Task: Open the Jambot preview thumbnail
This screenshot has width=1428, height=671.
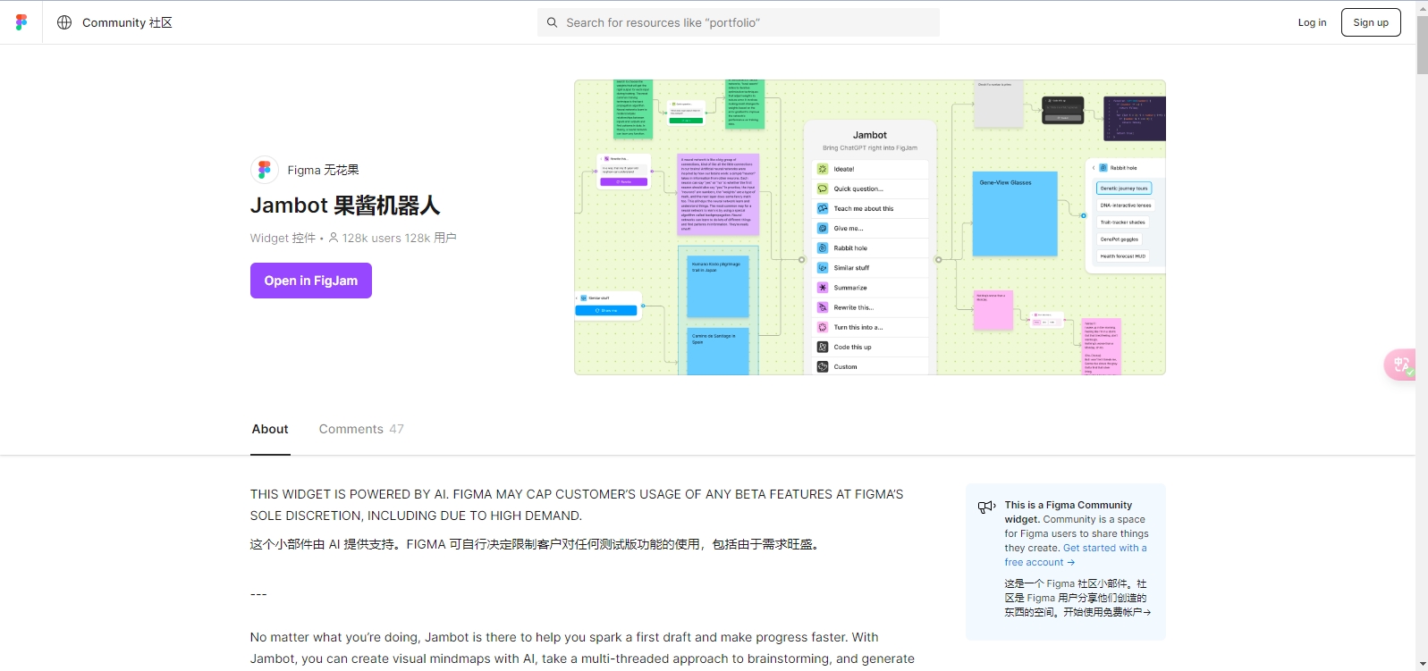Action: click(870, 227)
